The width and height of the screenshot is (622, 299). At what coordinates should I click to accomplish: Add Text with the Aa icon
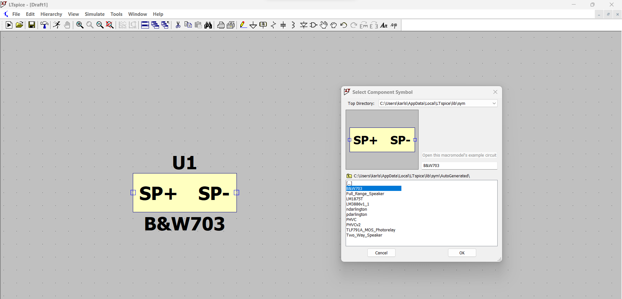384,25
